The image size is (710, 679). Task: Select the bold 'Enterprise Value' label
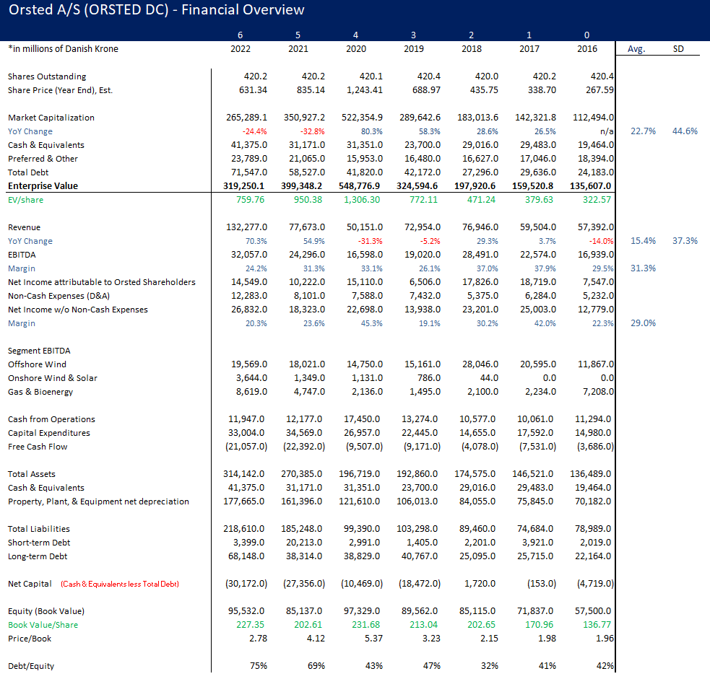pyautogui.click(x=43, y=186)
